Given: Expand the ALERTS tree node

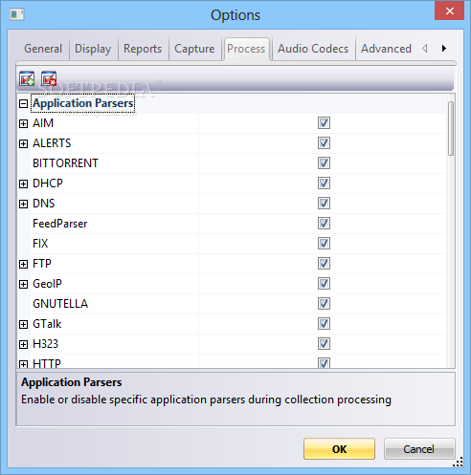Looking at the screenshot, I should (x=23, y=144).
